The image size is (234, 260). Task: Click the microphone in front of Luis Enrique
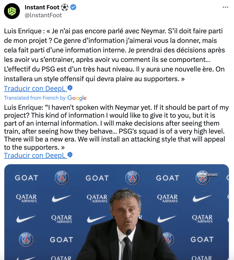[129, 233]
